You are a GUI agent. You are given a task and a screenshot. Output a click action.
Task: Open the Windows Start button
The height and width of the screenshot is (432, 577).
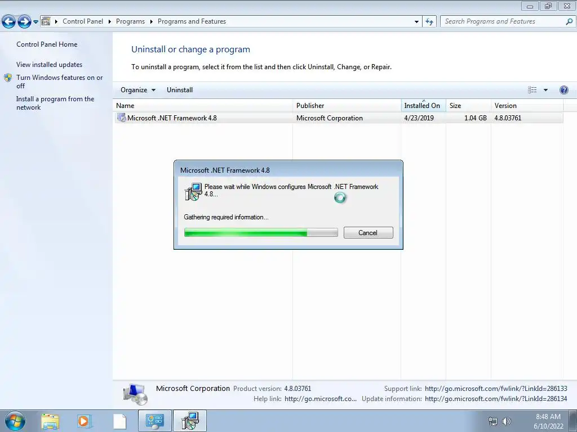[15, 421]
